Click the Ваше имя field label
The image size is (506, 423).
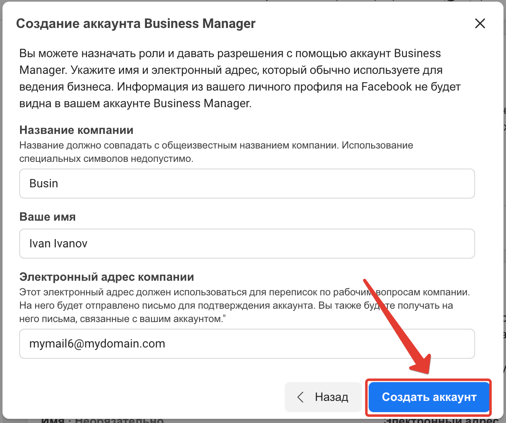pos(48,217)
